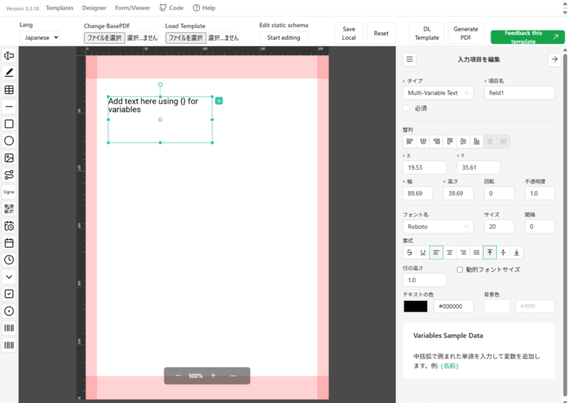Select the QR code tool

tap(9, 209)
